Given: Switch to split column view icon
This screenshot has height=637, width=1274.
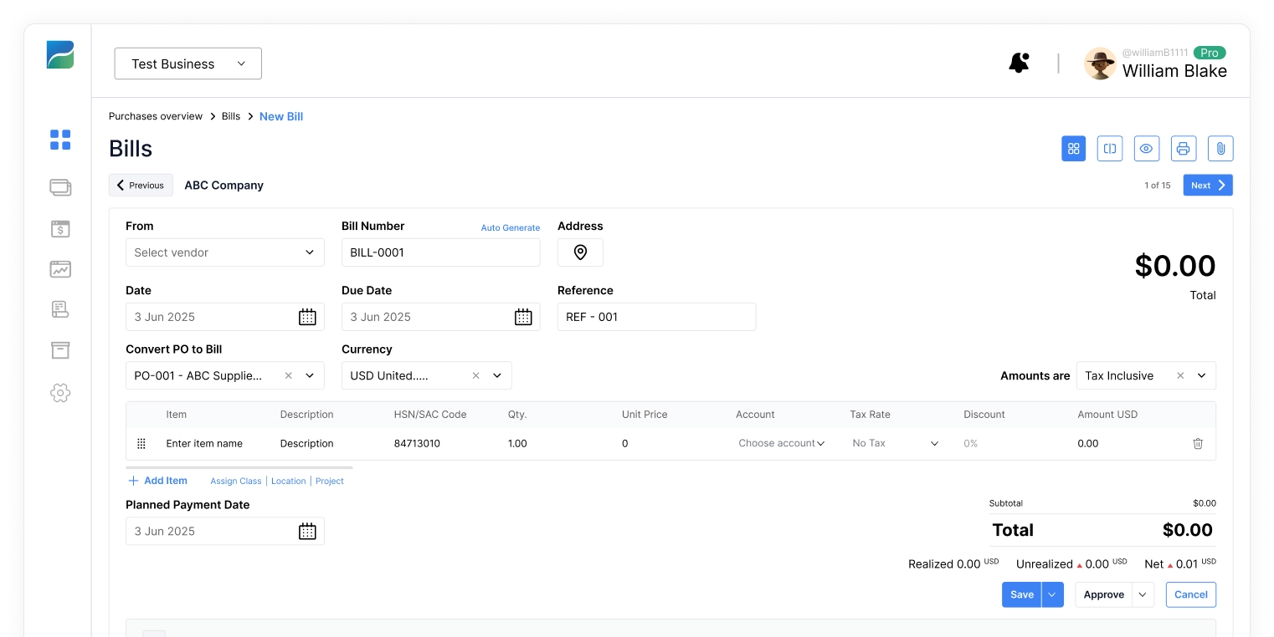Looking at the screenshot, I should pos(1110,149).
